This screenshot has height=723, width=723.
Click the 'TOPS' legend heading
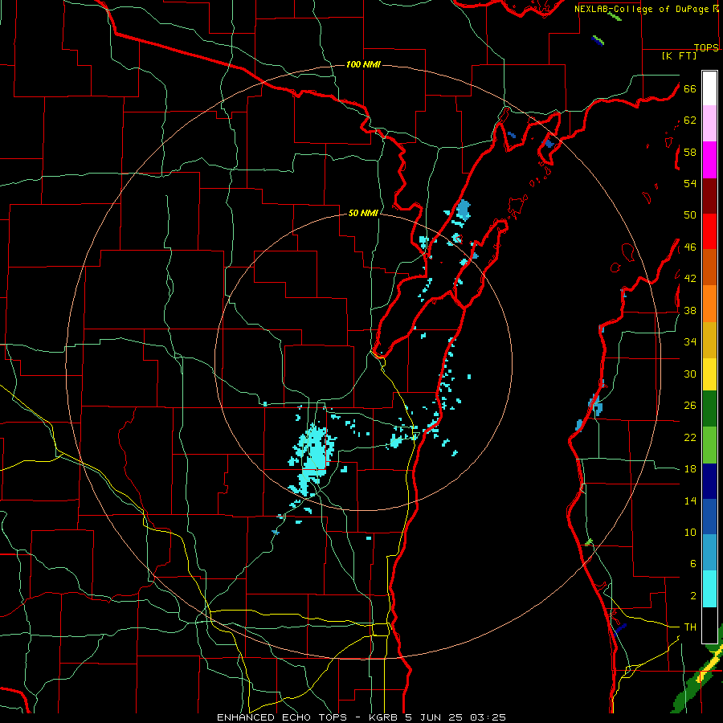tap(706, 47)
